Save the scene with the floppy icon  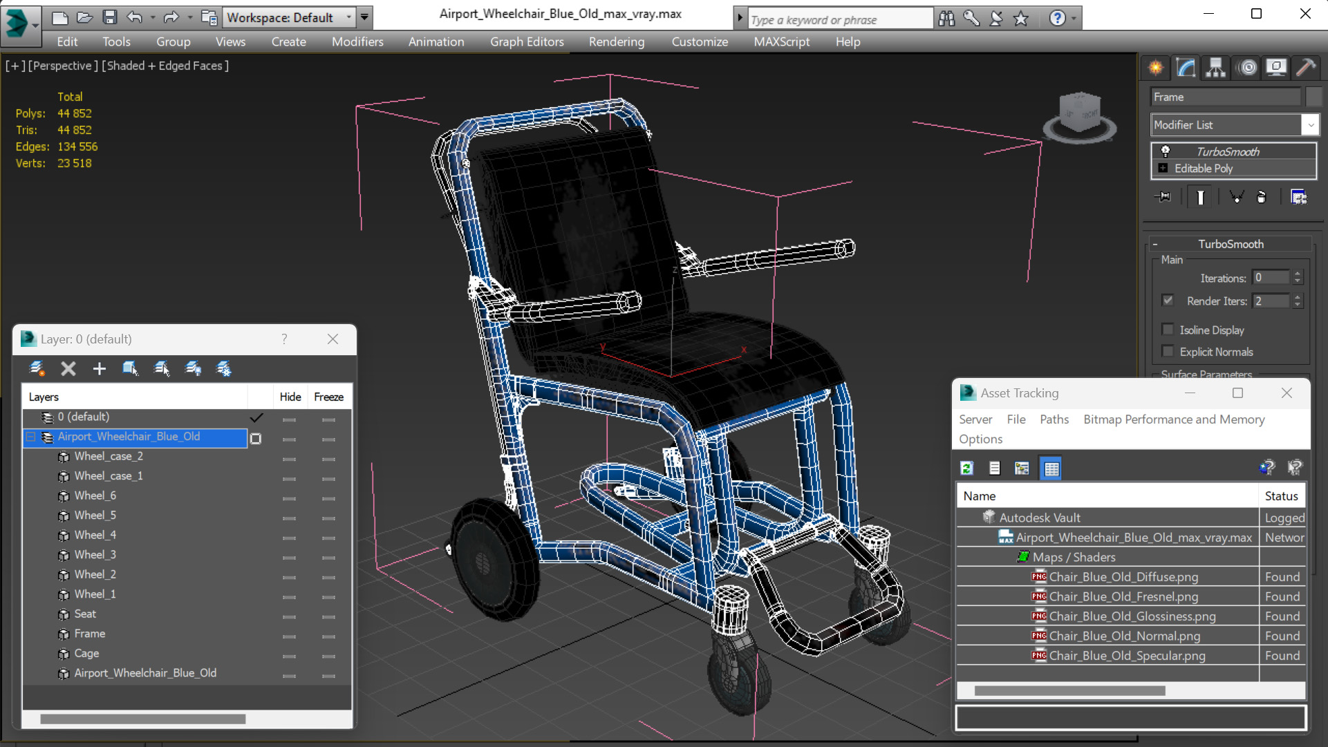[109, 17]
